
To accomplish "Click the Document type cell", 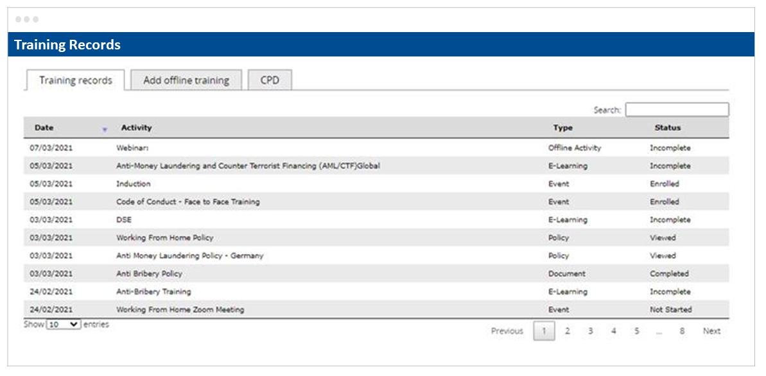I will [x=567, y=274].
